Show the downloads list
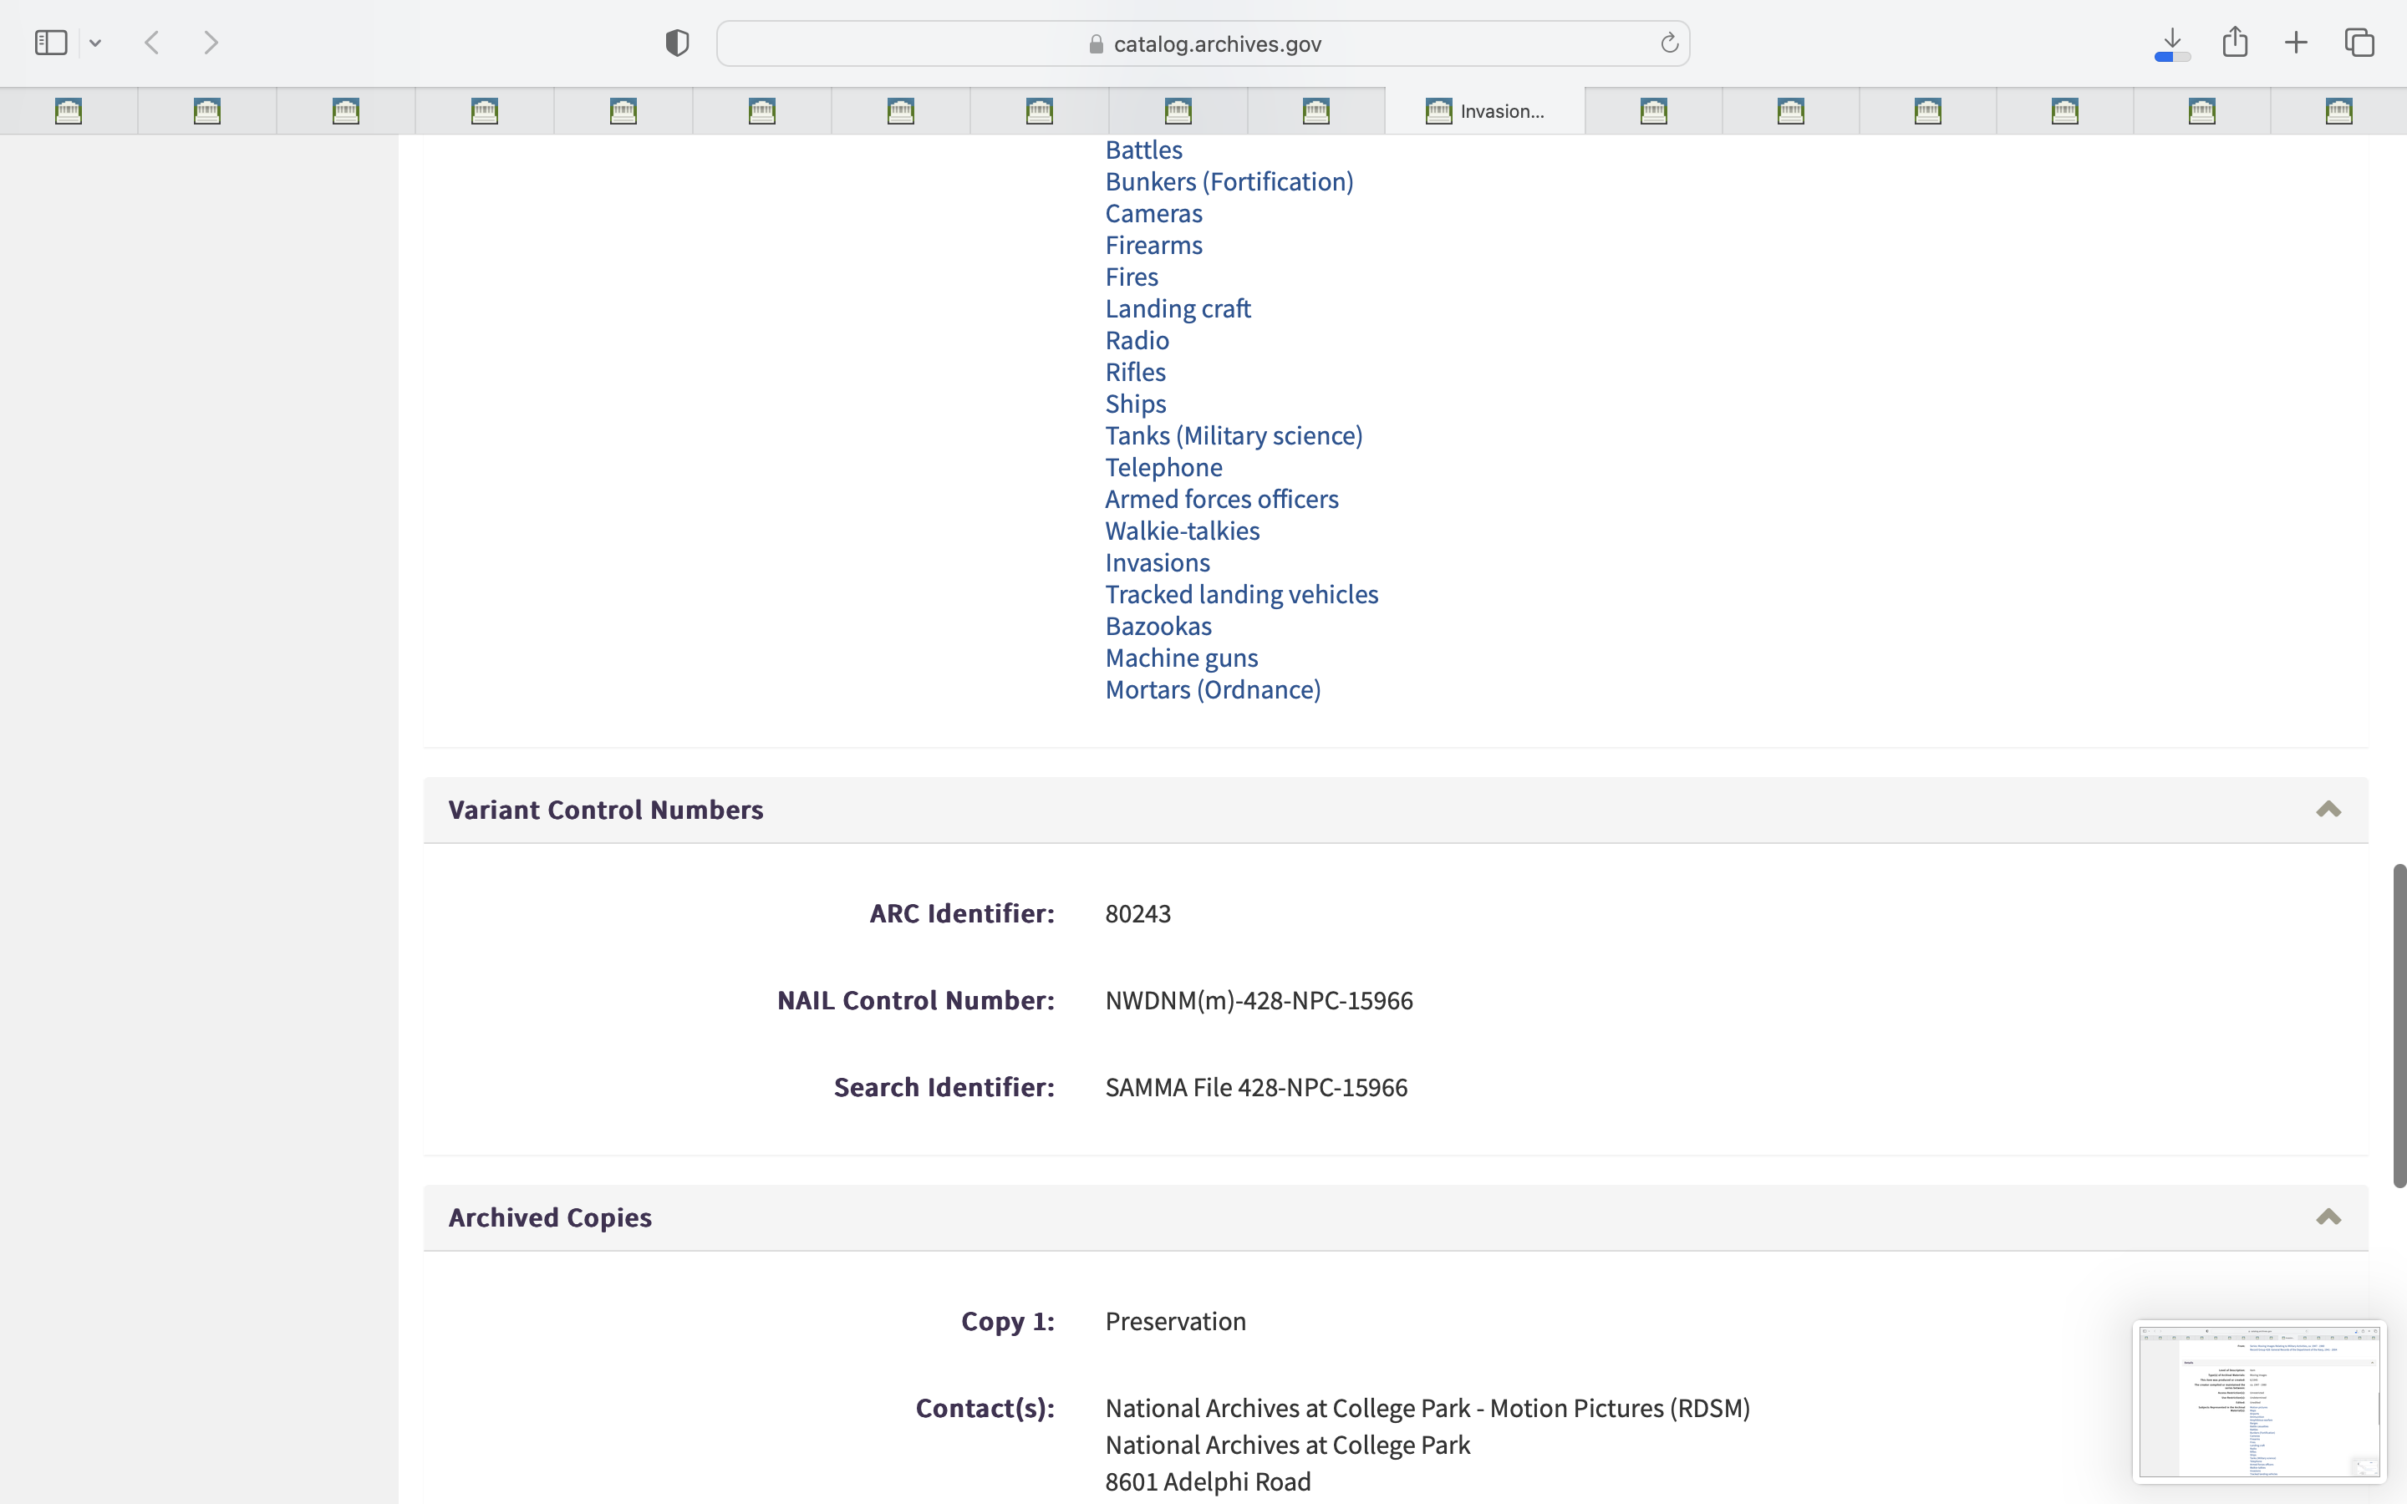Viewport: 2407px width, 1504px height. 2172,43
